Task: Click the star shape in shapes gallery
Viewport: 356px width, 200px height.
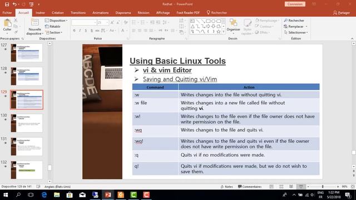Action: click(x=219, y=32)
